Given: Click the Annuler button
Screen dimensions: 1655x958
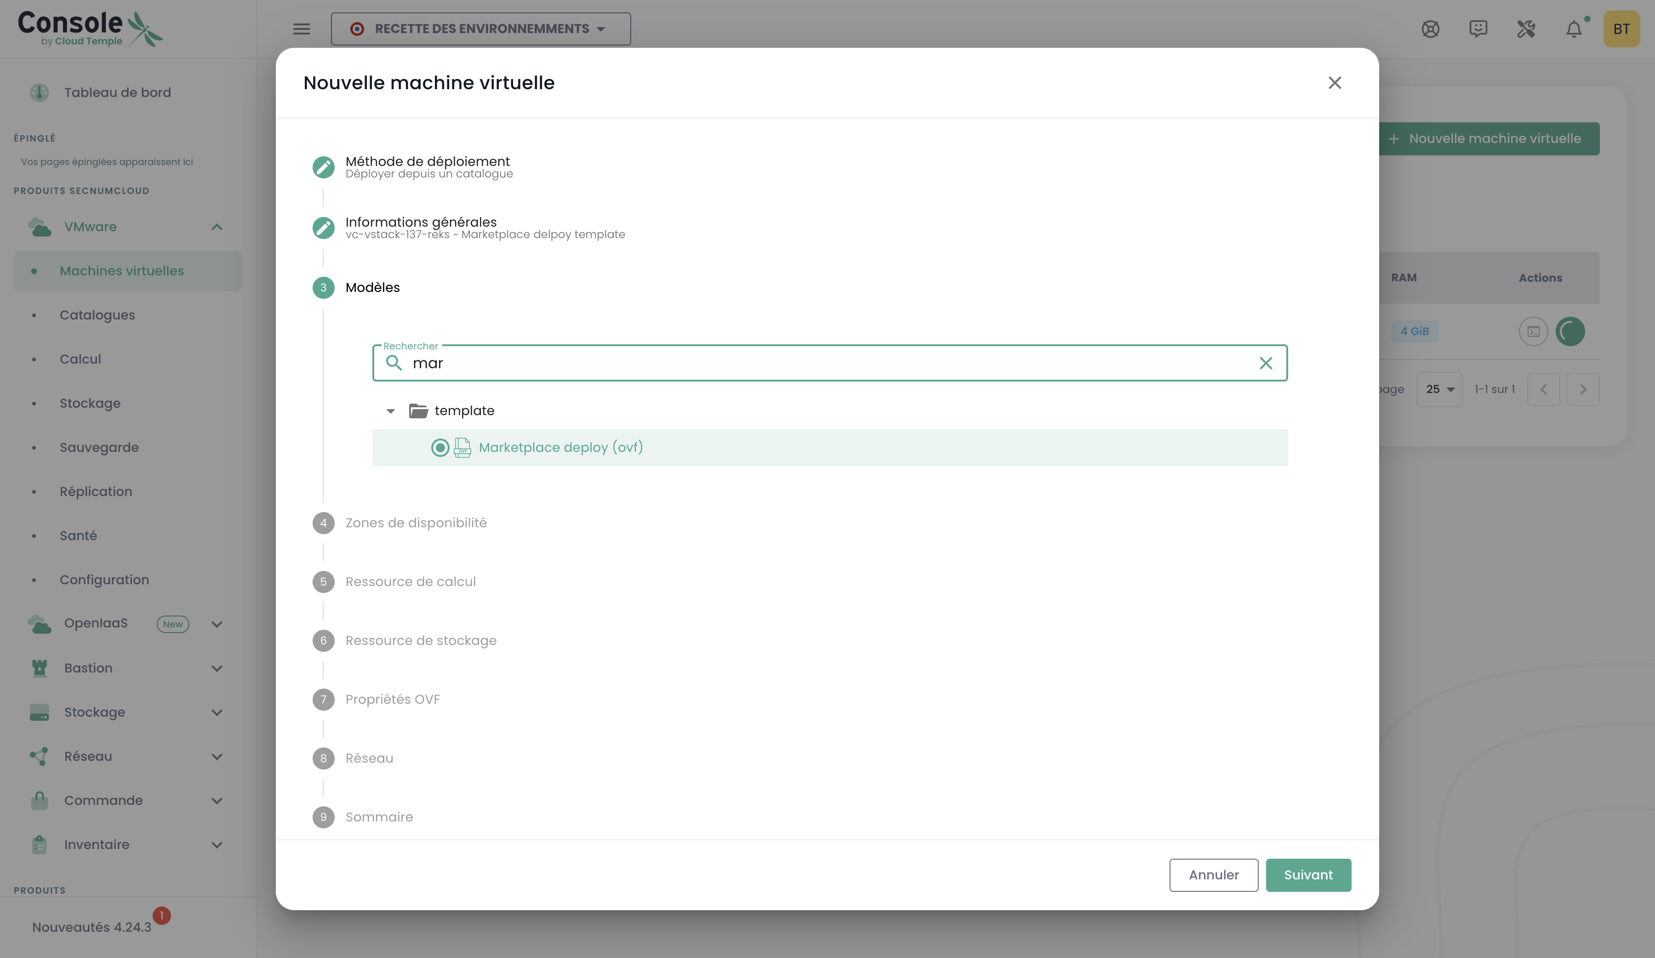Looking at the screenshot, I should click(x=1213, y=875).
